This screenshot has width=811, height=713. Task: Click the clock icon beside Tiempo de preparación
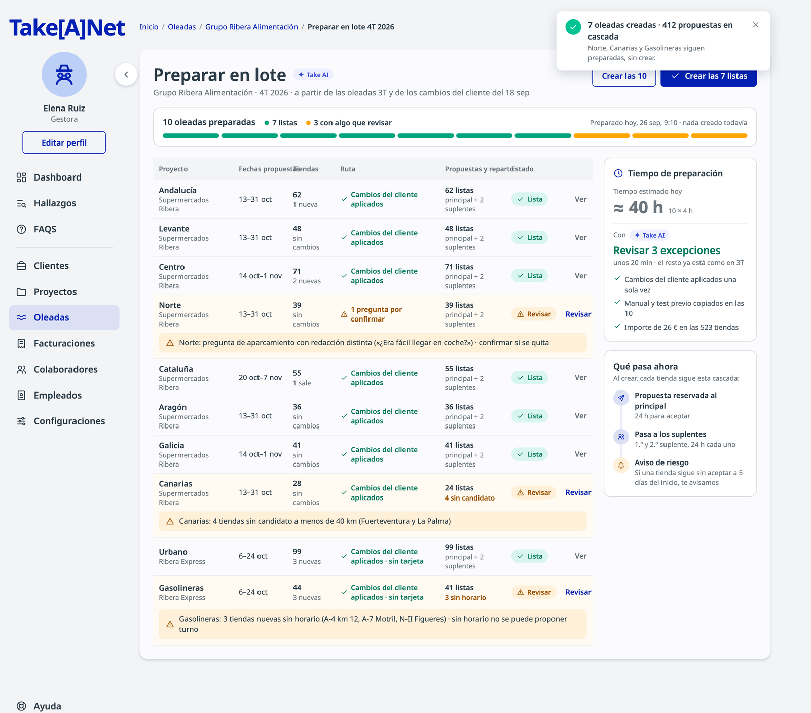point(618,173)
